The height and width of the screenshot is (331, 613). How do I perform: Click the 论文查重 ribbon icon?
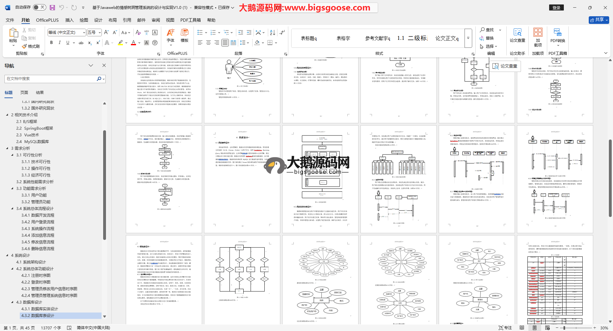[x=517, y=36]
